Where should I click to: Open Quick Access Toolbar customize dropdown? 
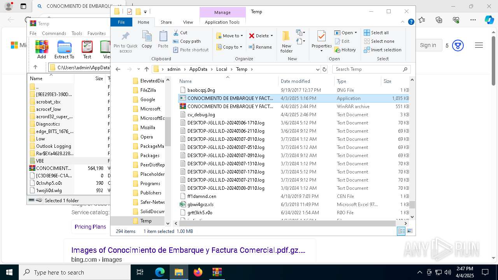[x=145, y=12]
